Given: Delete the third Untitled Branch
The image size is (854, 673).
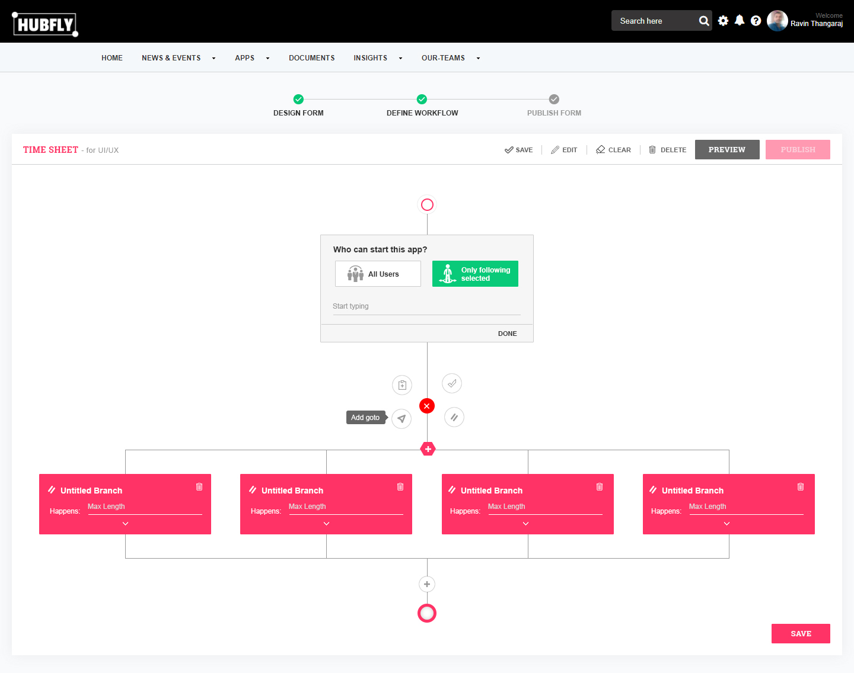Looking at the screenshot, I should pyautogui.click(x=600, y=487).
